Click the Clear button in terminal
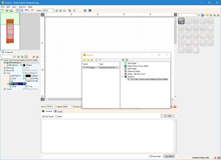The height and width of the screenshot is (160, 221). [x=168, y=116]
